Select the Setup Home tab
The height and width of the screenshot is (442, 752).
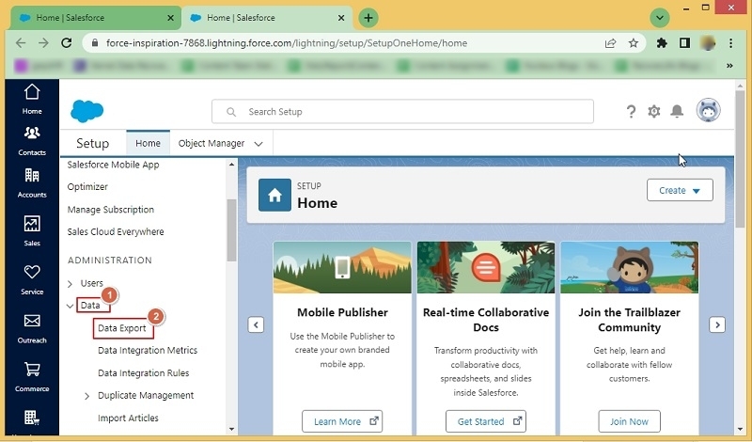148,143
